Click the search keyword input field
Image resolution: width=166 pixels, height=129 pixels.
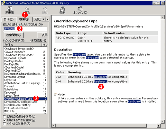[25, 29]
